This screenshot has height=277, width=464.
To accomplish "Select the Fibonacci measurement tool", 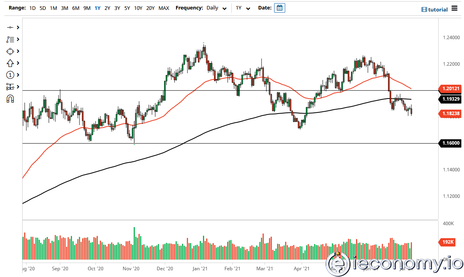I will coord(11,87).
